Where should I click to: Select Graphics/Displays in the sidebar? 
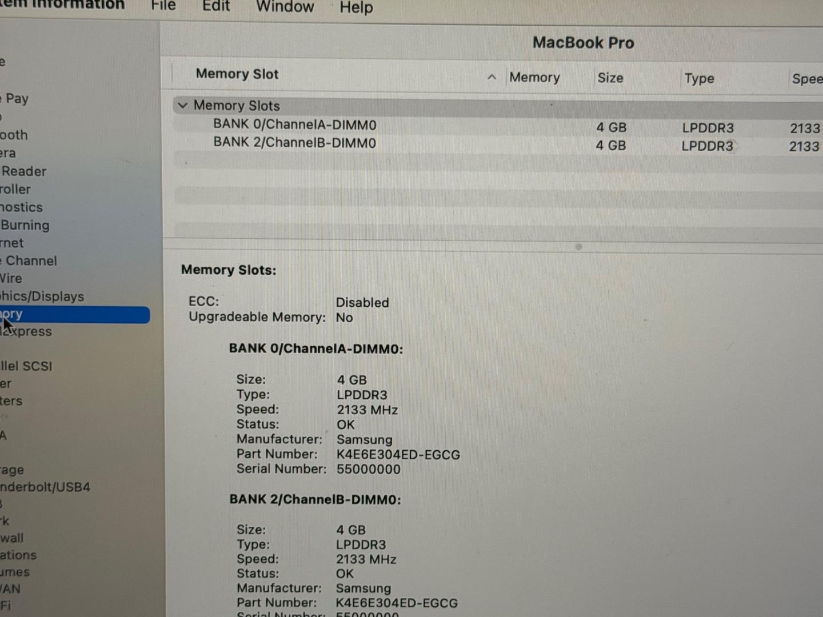[x=42, y=296]
